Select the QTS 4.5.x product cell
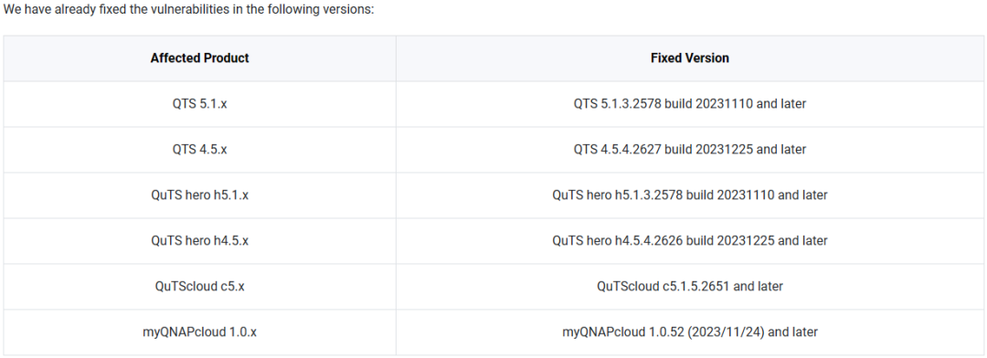 (x=199, y=150)
